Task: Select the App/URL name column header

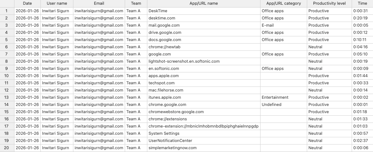Action: click(204, 3)
